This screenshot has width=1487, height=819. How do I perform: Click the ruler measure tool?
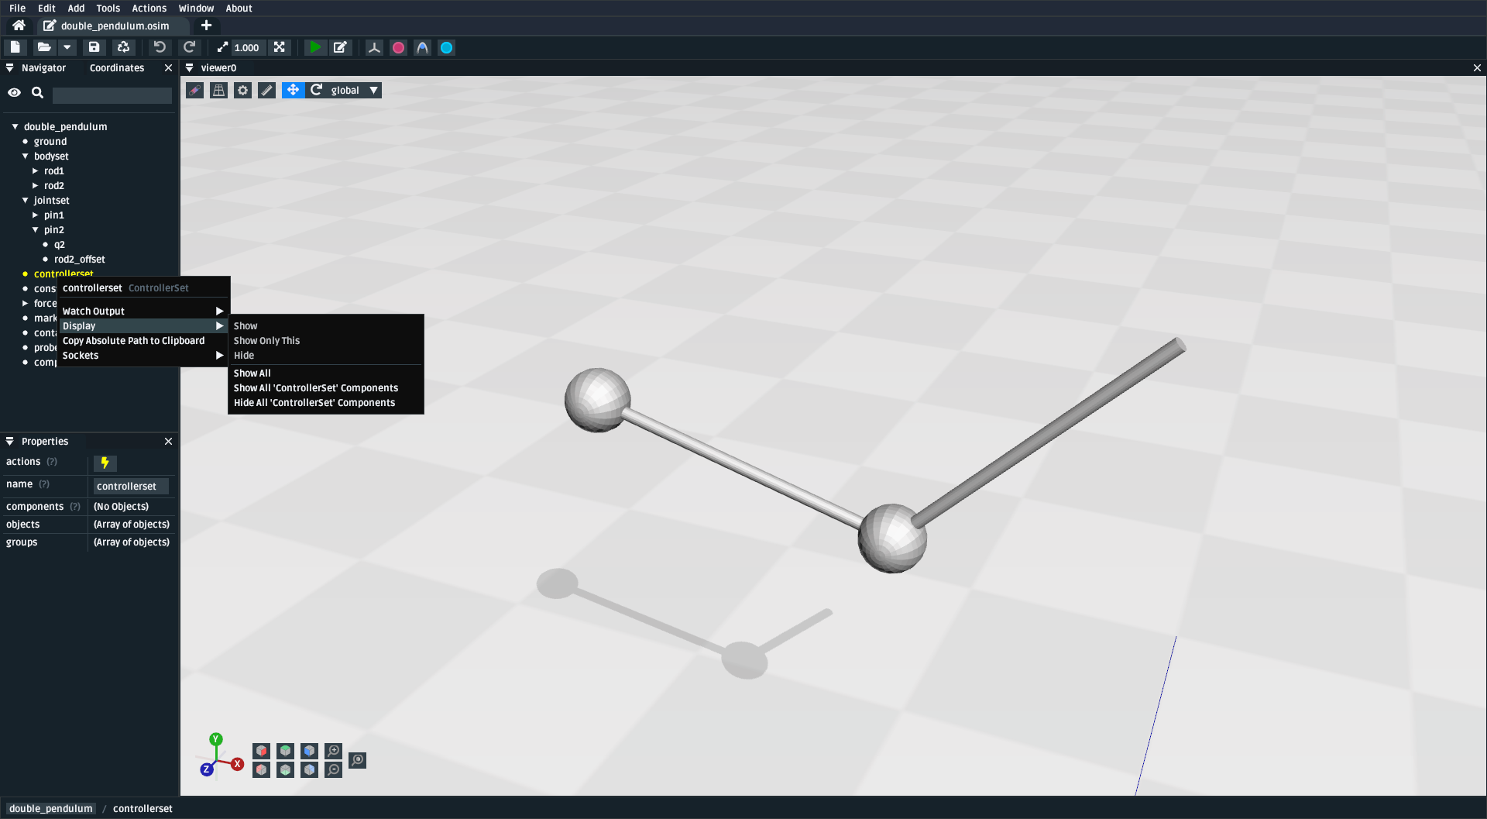coord(266,91)
